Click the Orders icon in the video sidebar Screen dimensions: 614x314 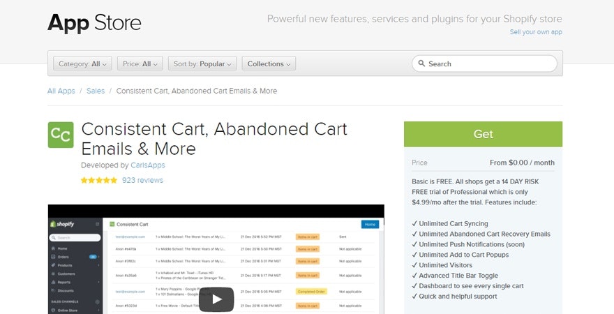click(52, 257)
